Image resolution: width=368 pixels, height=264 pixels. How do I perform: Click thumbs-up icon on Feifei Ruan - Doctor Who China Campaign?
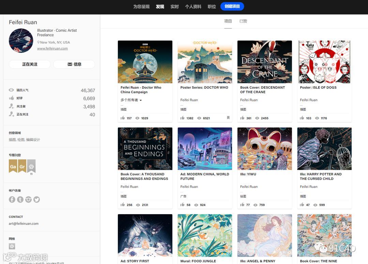[123, 118]
